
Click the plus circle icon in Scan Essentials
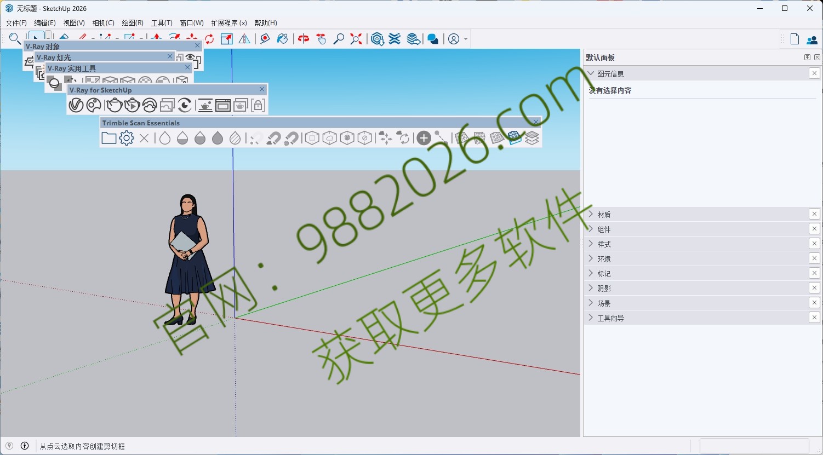[424, 138]
